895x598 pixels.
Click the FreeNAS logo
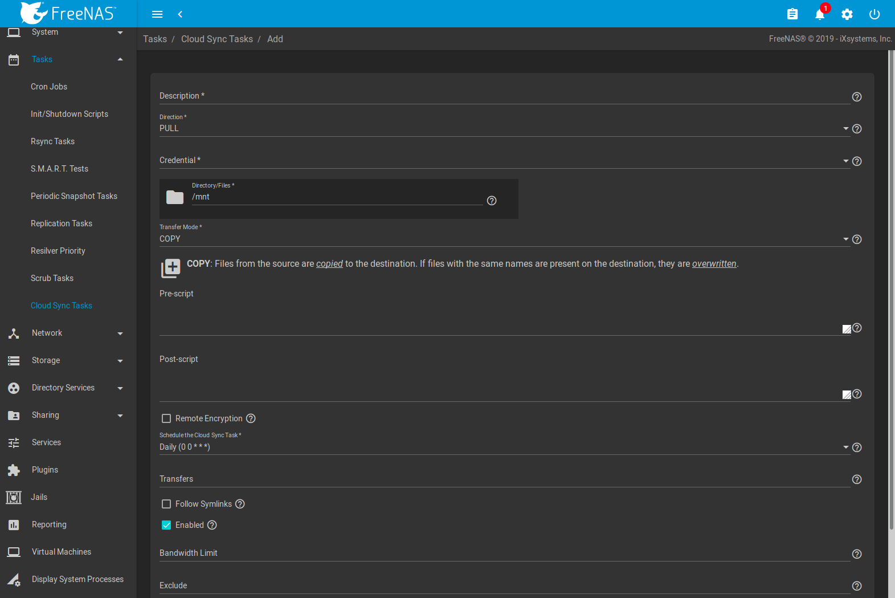coord(68,13)
